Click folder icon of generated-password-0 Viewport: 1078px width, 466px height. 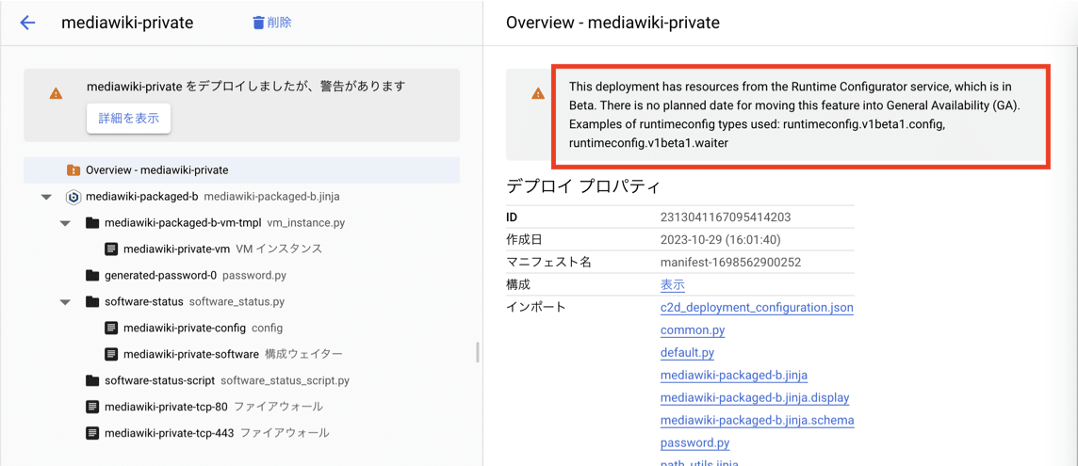(92, 276)
